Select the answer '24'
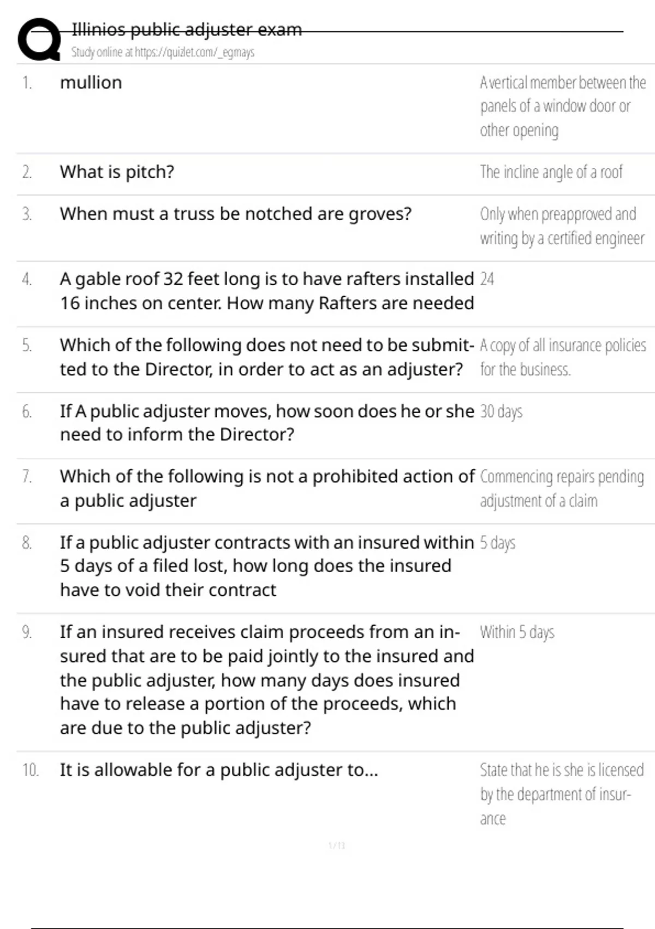 click(487, 279)
